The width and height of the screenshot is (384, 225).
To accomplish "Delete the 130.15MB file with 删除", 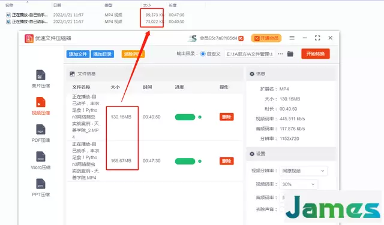I will 227,117.
